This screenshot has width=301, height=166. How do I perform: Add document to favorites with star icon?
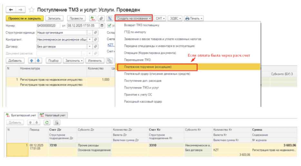coord(32,10)
